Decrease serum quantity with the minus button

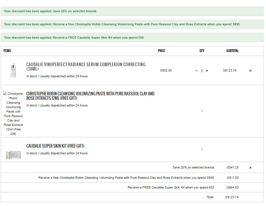click(x=196, y=71)
